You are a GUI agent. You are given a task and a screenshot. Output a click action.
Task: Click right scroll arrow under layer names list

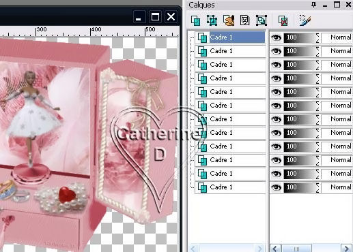(259, 249)
